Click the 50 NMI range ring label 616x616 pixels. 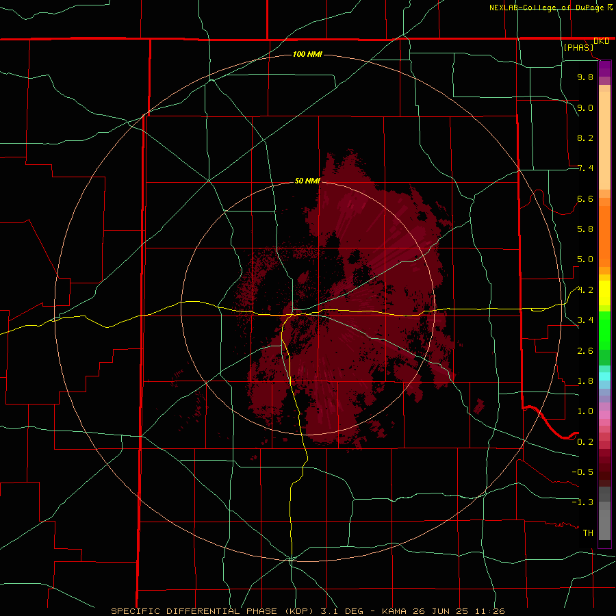[307, 181]
